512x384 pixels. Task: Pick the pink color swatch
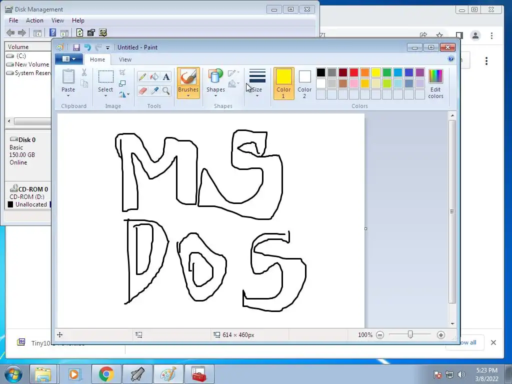[x=354, y=83]
